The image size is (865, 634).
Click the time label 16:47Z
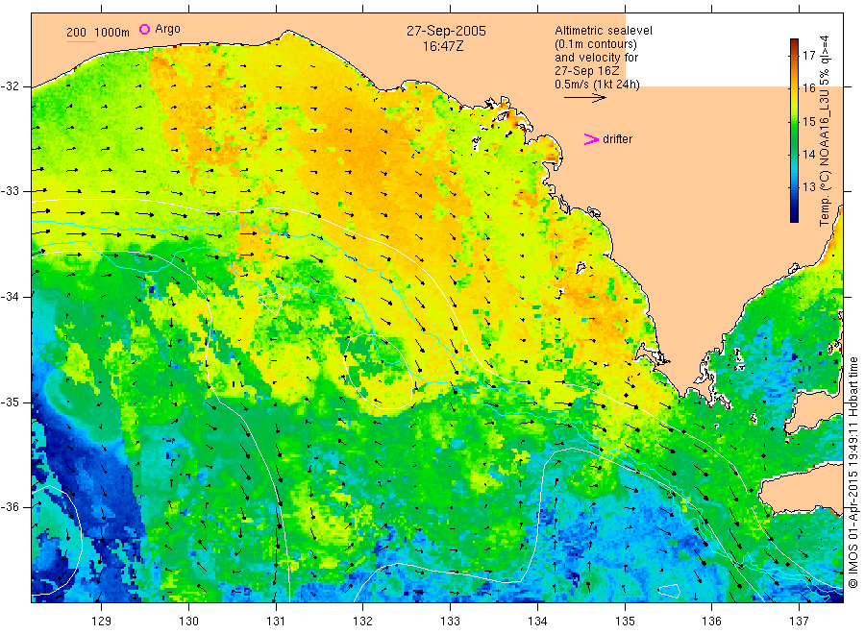tap(443, 46)
